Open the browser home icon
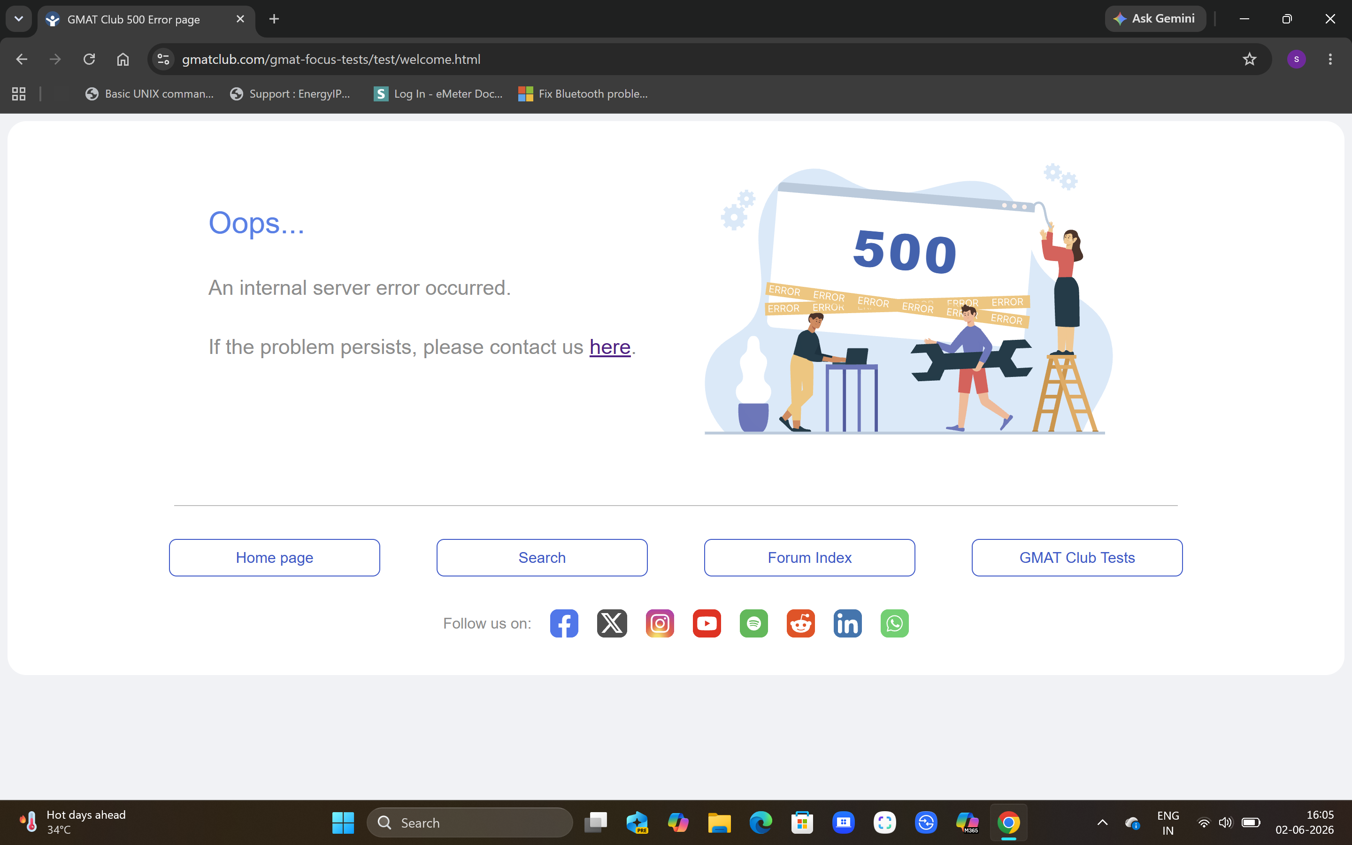Viewport: 1352px width, 845px height. pyautogui.click(x=123, y=59)
